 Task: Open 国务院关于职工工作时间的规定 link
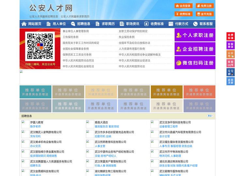tap(81, 43)
